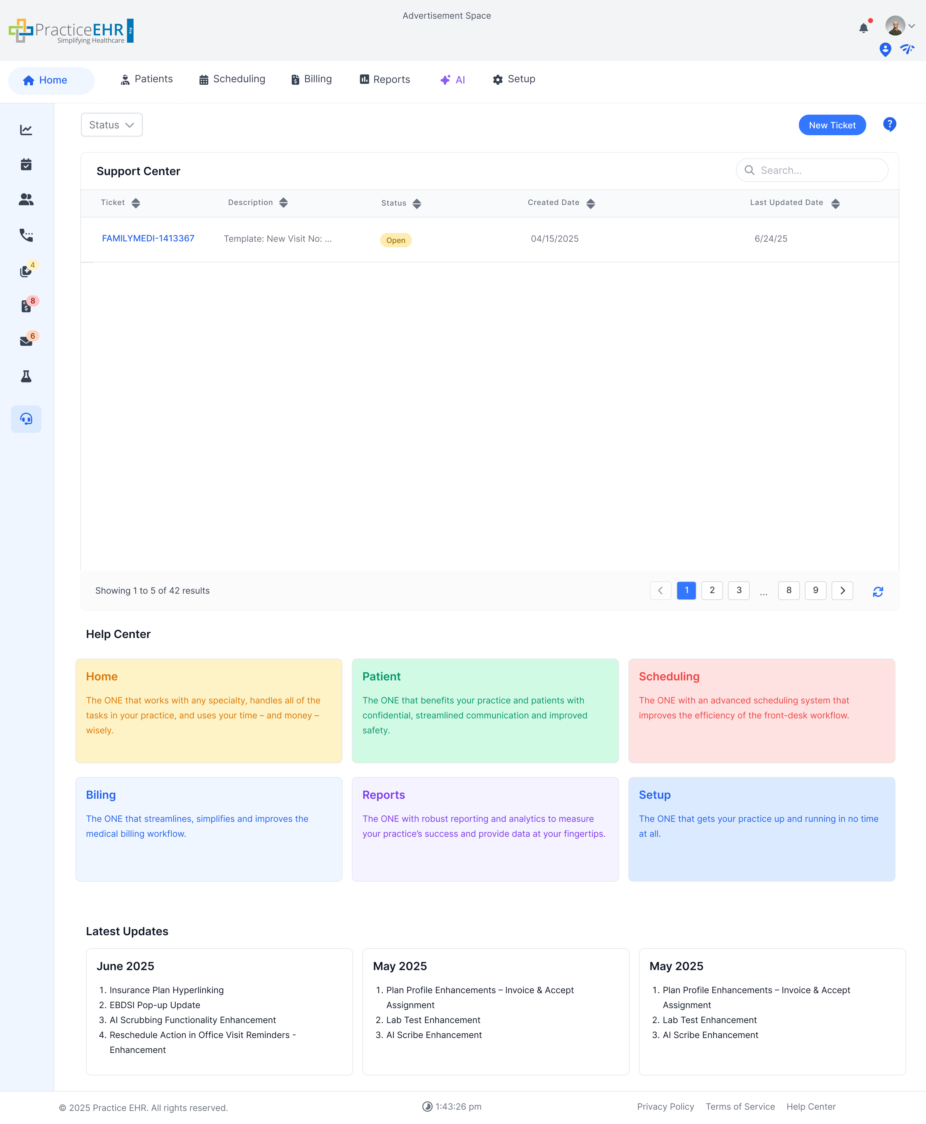Open the messages envelope with badge 6
This screenshot has width=926, height=1124.
(x=26, y=341)
